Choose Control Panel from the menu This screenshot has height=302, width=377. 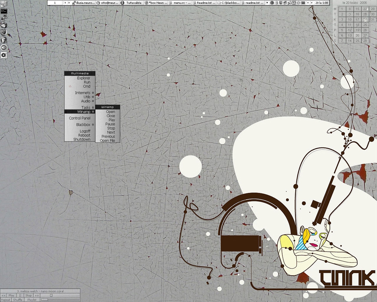coord(80,118)
